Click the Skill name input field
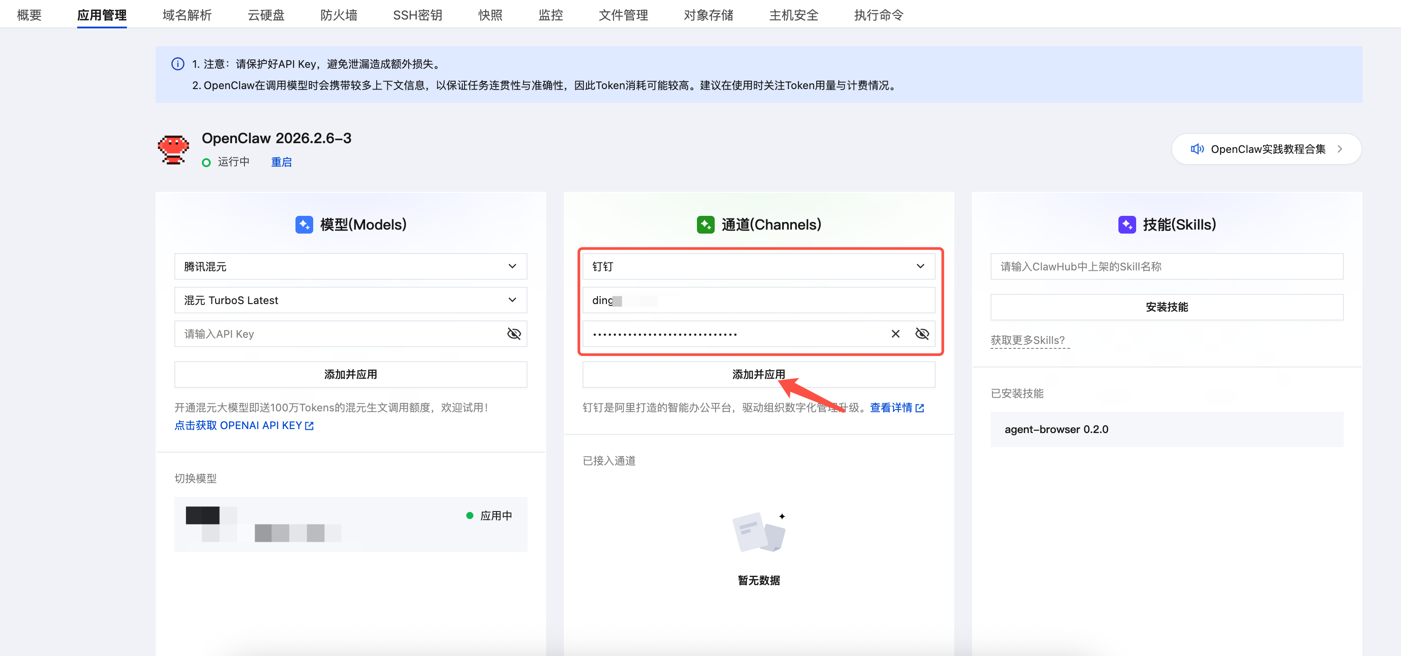 coord(1167,266)
